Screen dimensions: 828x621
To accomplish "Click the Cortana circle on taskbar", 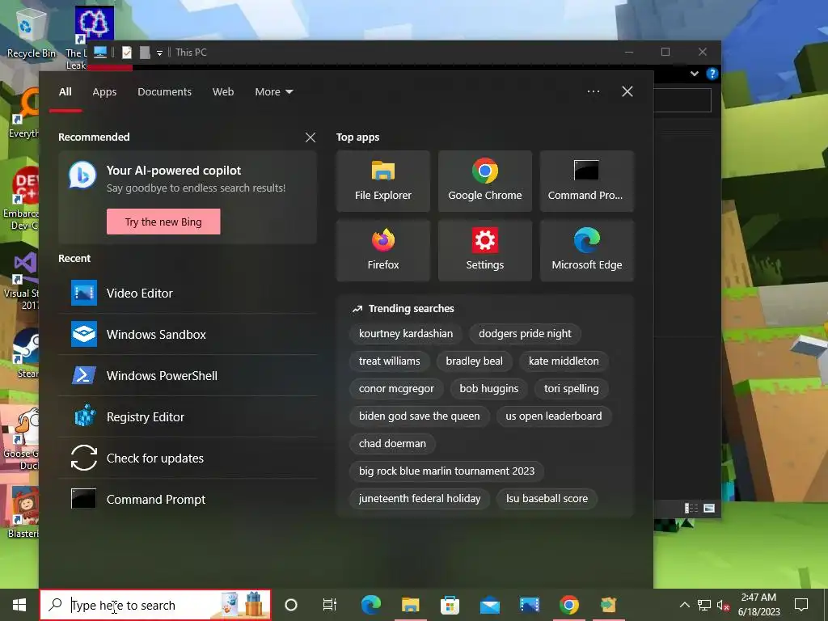I will pos(290,605).
